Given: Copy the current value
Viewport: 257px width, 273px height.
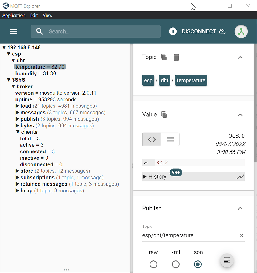Looking at the screenshot, I should click(x=164, y=114).
